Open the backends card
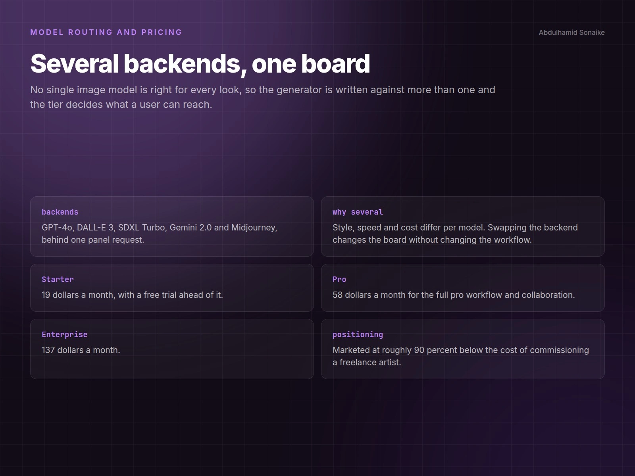 click(172, 226)
